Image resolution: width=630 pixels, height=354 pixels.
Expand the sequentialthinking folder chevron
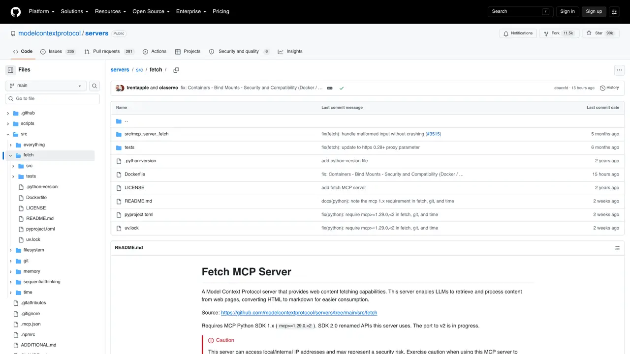(10, 282)
